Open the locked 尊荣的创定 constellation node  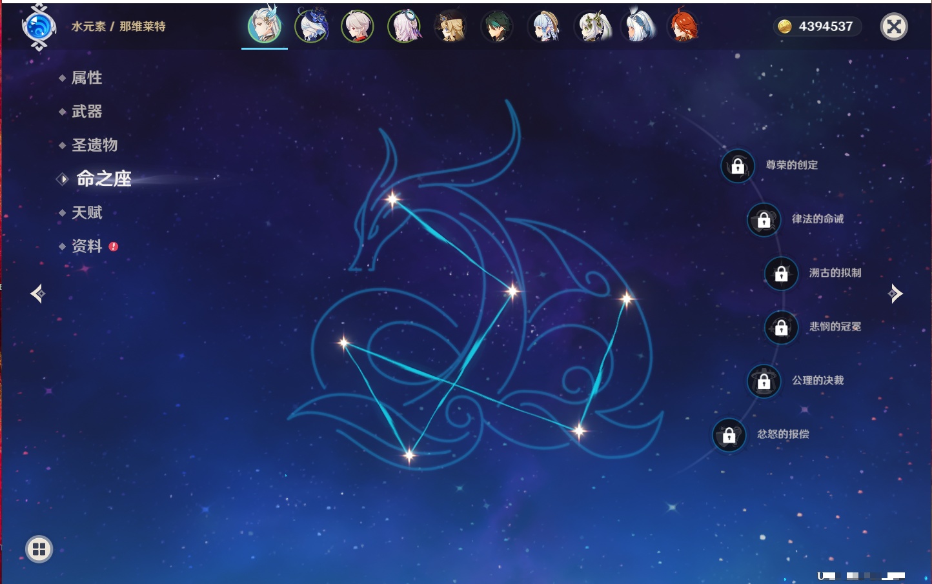click(x=738, y=166)
